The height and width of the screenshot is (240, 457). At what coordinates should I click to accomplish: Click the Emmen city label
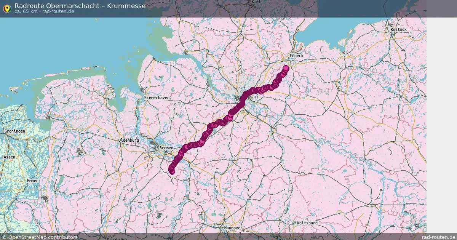coord(33,181)
